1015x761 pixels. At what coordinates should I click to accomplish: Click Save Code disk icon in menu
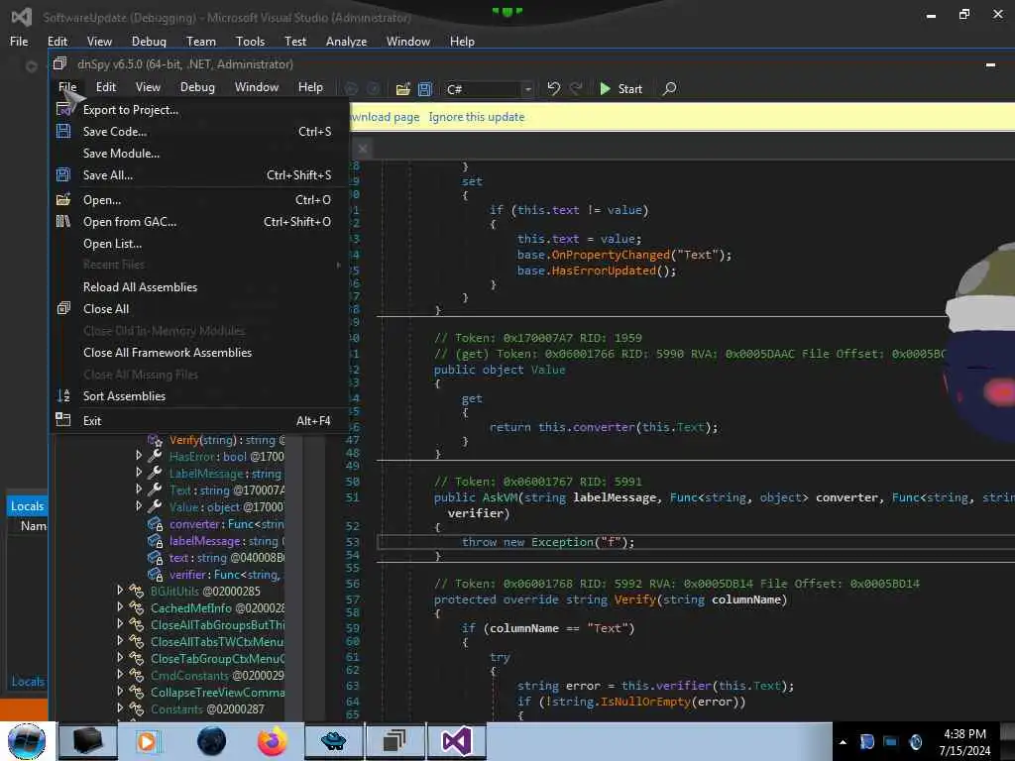(x=63, y=132)
